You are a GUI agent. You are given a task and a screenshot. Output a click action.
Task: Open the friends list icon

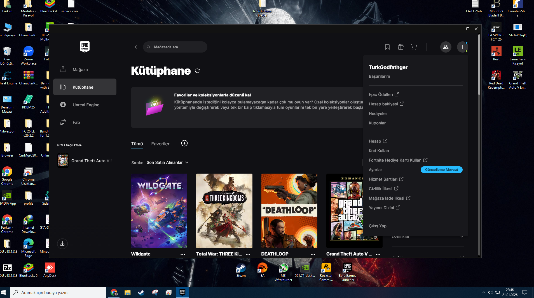[x=446, y=47]
